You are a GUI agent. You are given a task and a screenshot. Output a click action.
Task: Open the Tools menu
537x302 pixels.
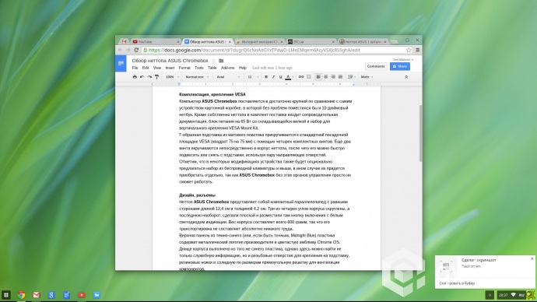pyautogui.click(x=199, y=68)
